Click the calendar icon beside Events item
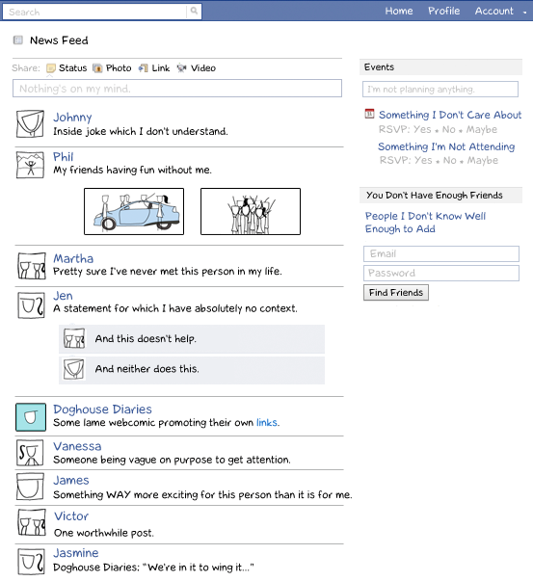 [369, 114]
